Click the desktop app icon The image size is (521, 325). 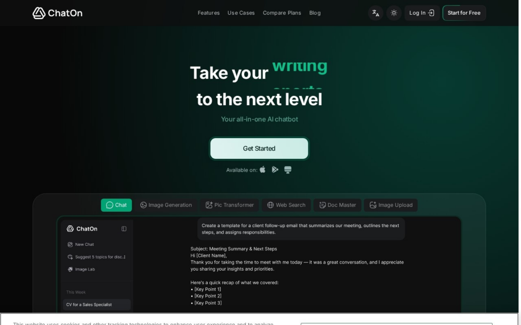coord(288,170)
